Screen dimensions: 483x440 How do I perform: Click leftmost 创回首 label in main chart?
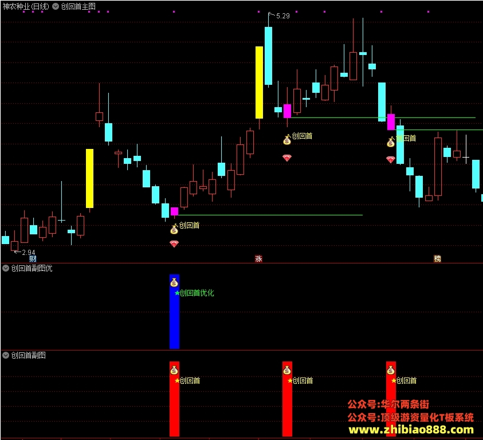pos(189,226)
